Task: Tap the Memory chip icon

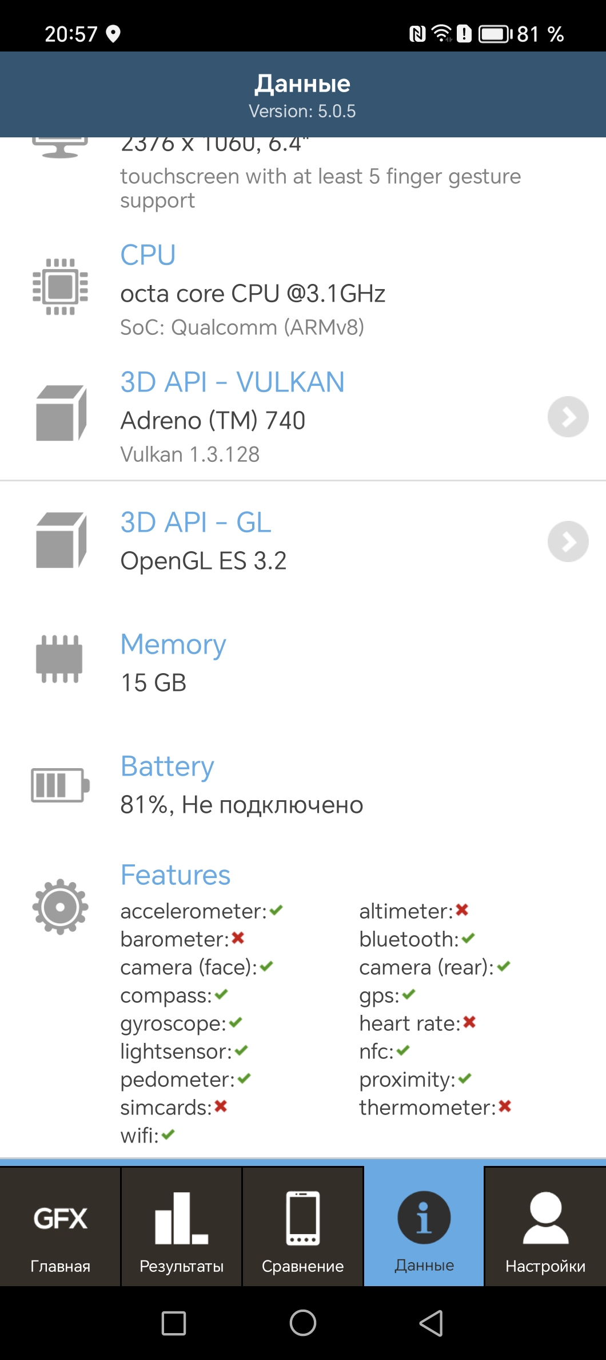Action: pos(59,659)
